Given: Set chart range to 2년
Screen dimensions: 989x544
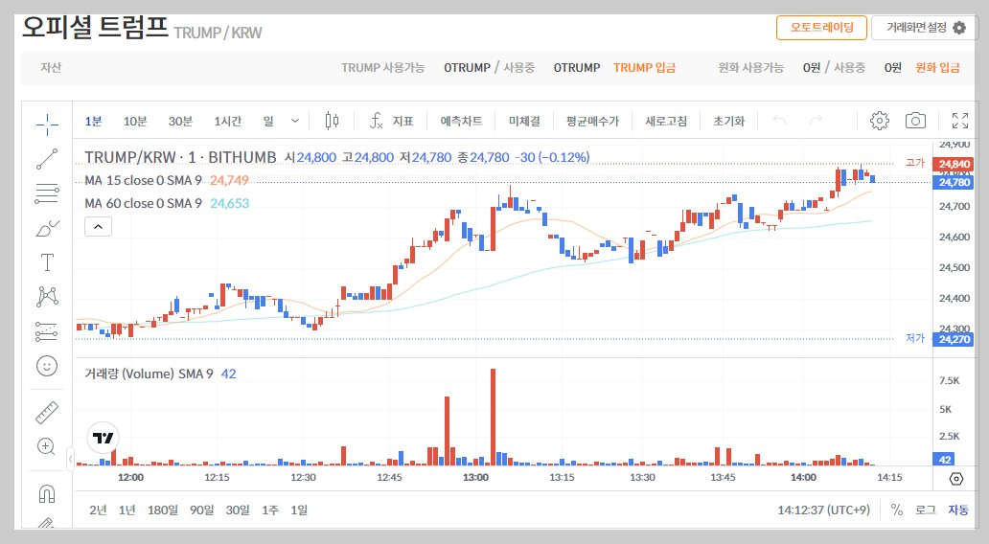Looking at the screenshot, I should click(98, 510).
